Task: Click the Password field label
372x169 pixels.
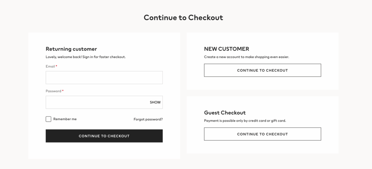Action: [53, 91]
